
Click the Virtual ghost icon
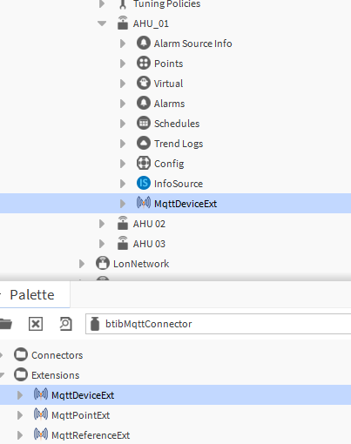(x=144, y=83)
